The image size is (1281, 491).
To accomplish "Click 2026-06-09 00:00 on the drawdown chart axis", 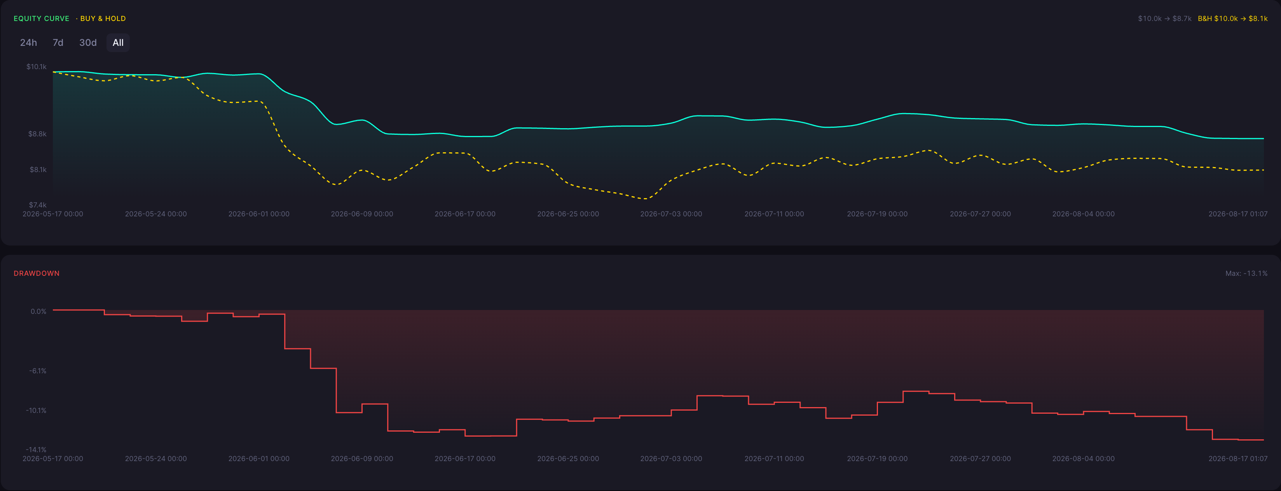I will point(362,459).
